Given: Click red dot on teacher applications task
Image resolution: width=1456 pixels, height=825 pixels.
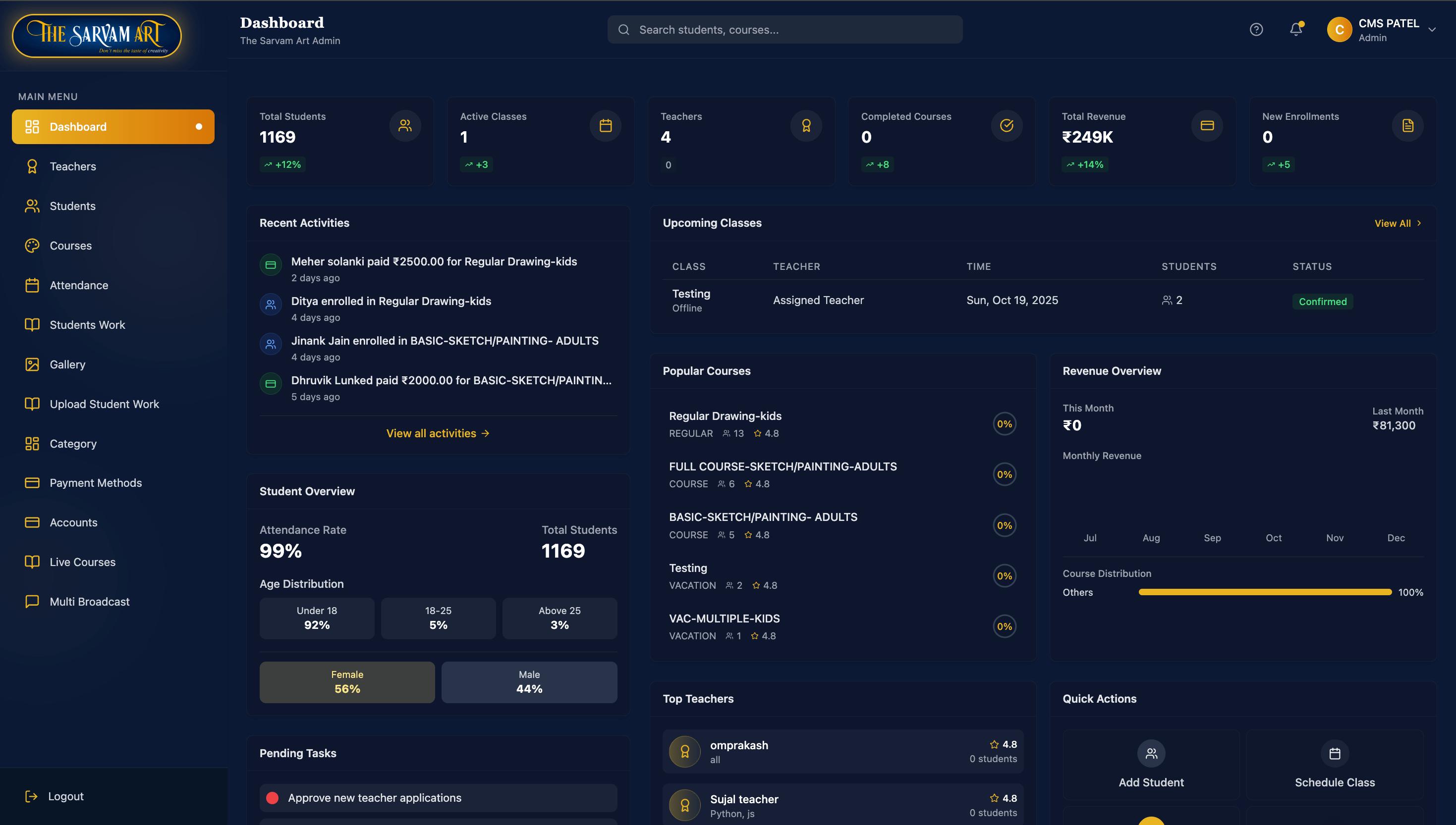Looking at the screenshot, I should click(x=272, y=798).
